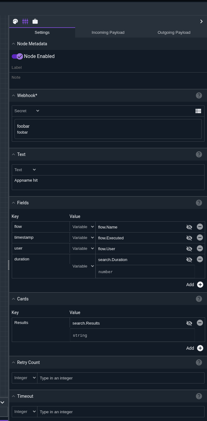Screen dimensions: 207x421
Task: Click the briefcase icon in panel header
Action: 35,21
